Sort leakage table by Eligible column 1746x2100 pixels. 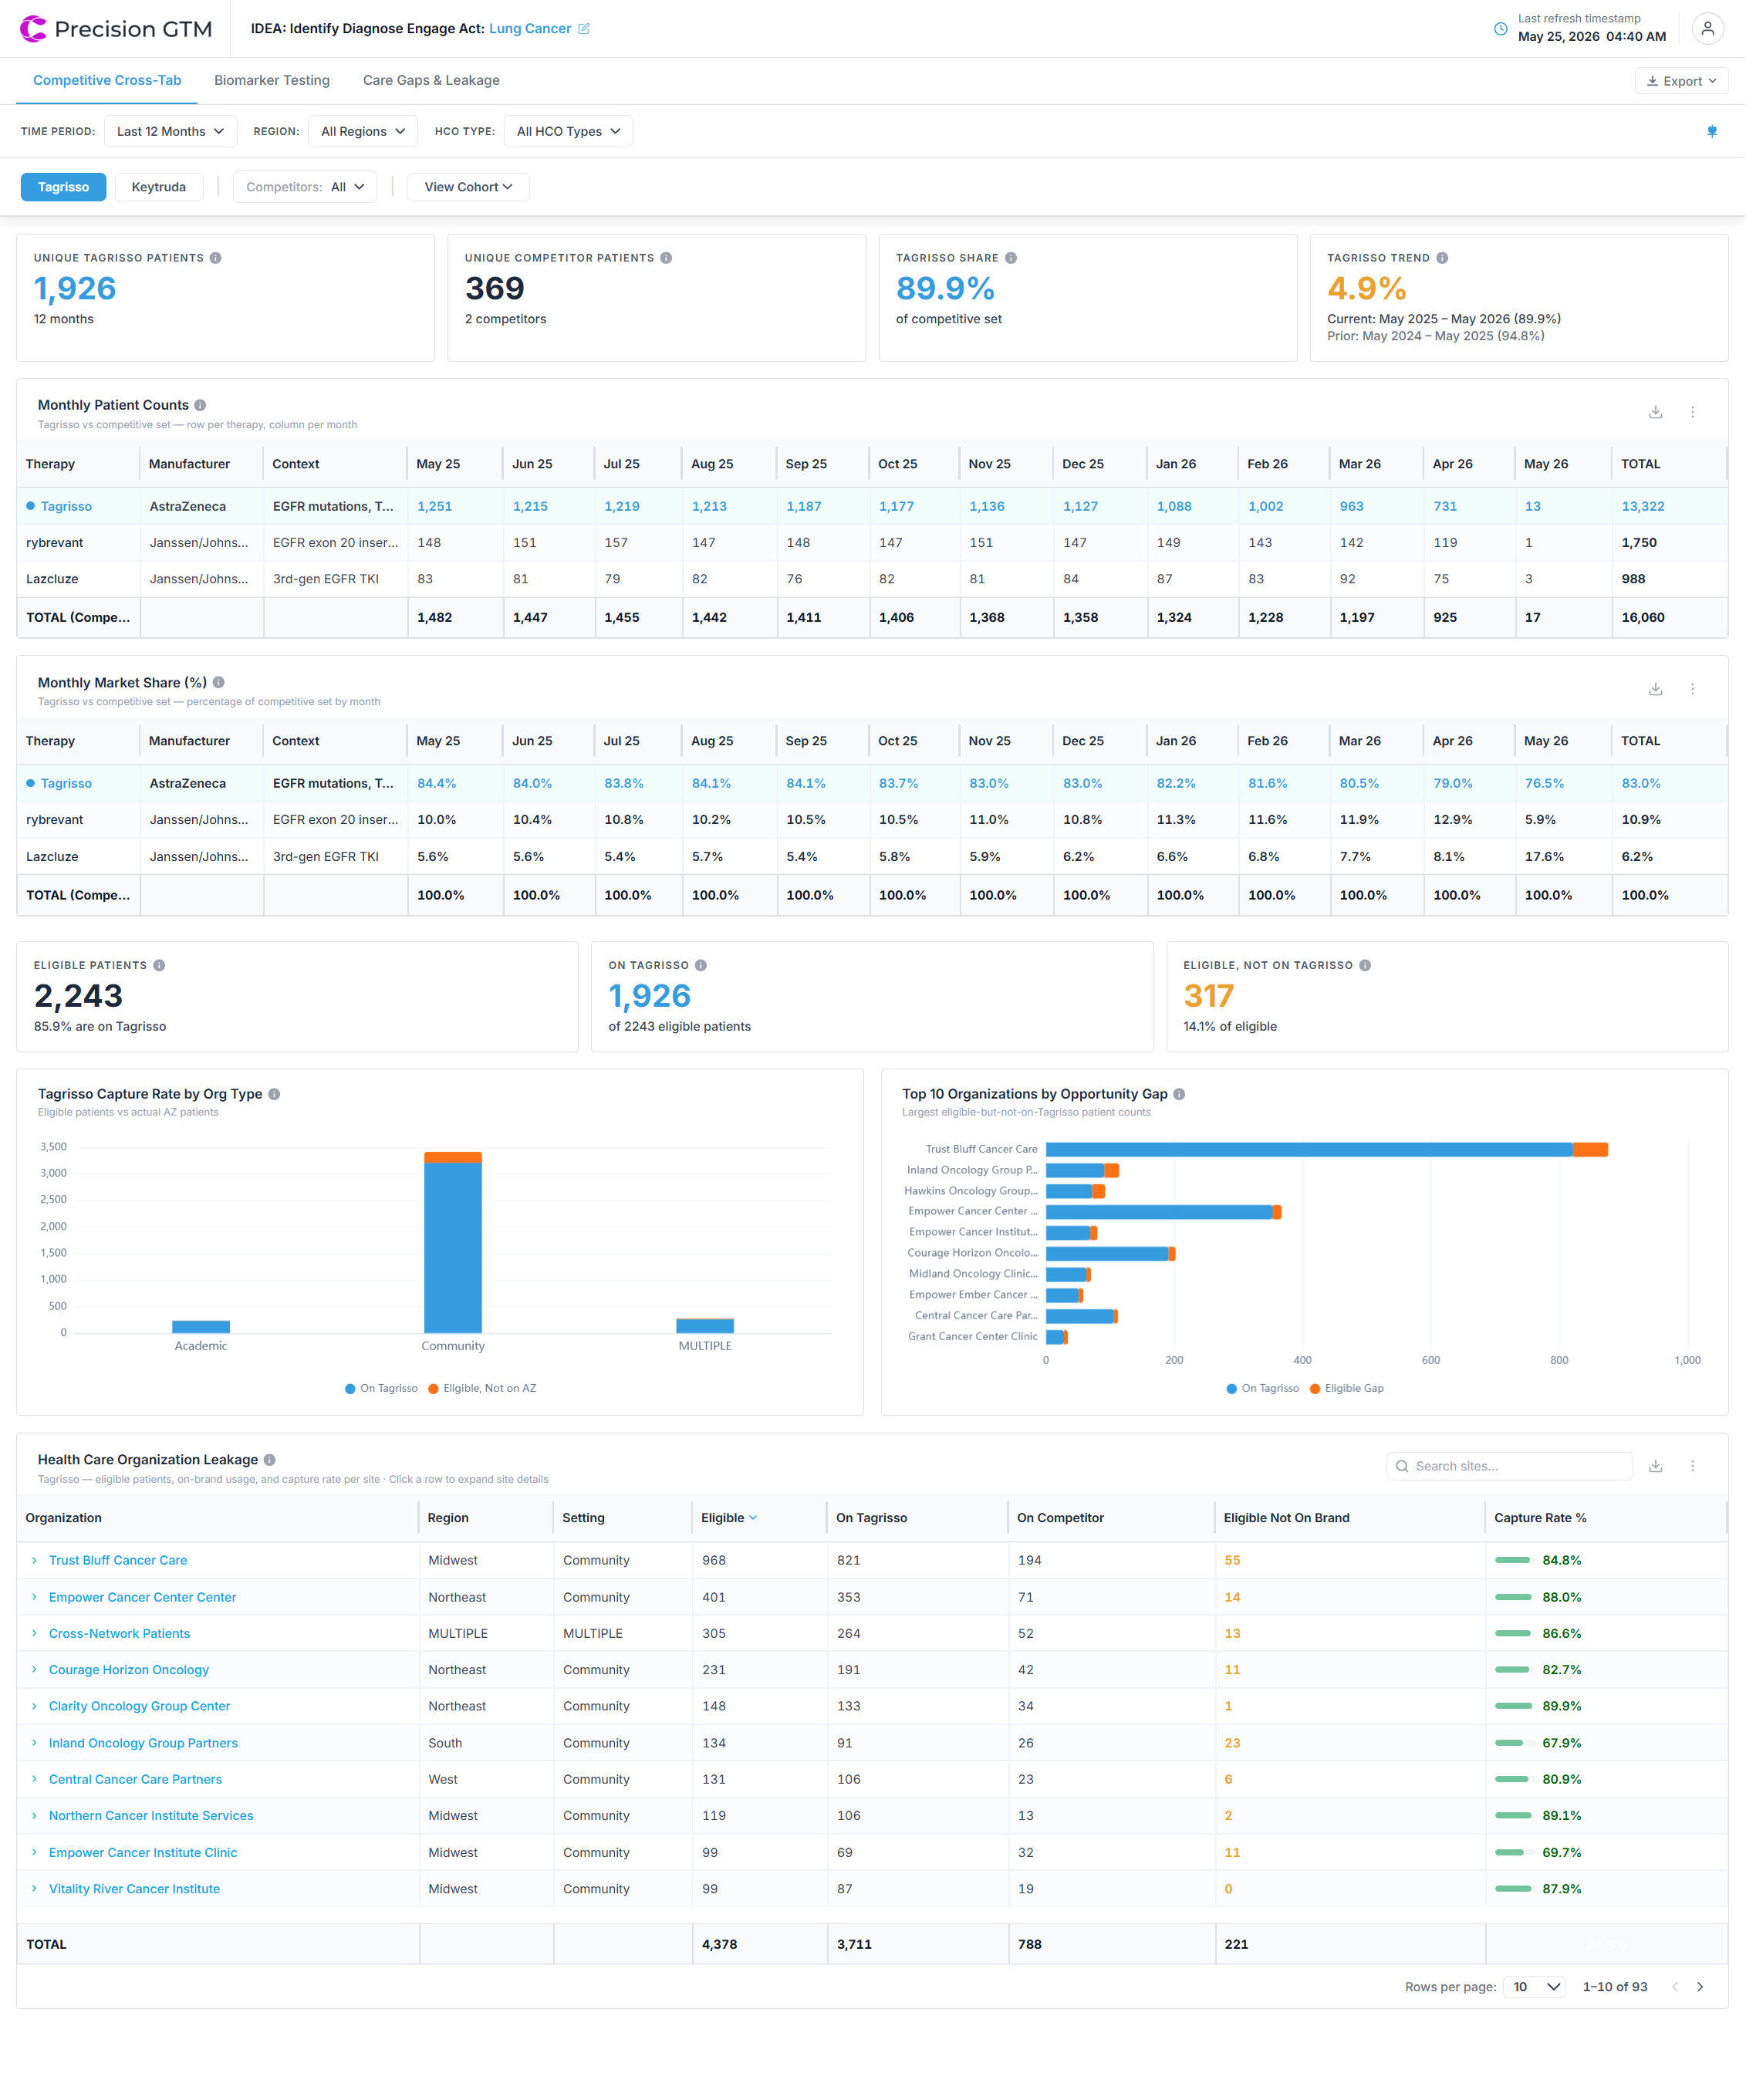point(729,1518)
